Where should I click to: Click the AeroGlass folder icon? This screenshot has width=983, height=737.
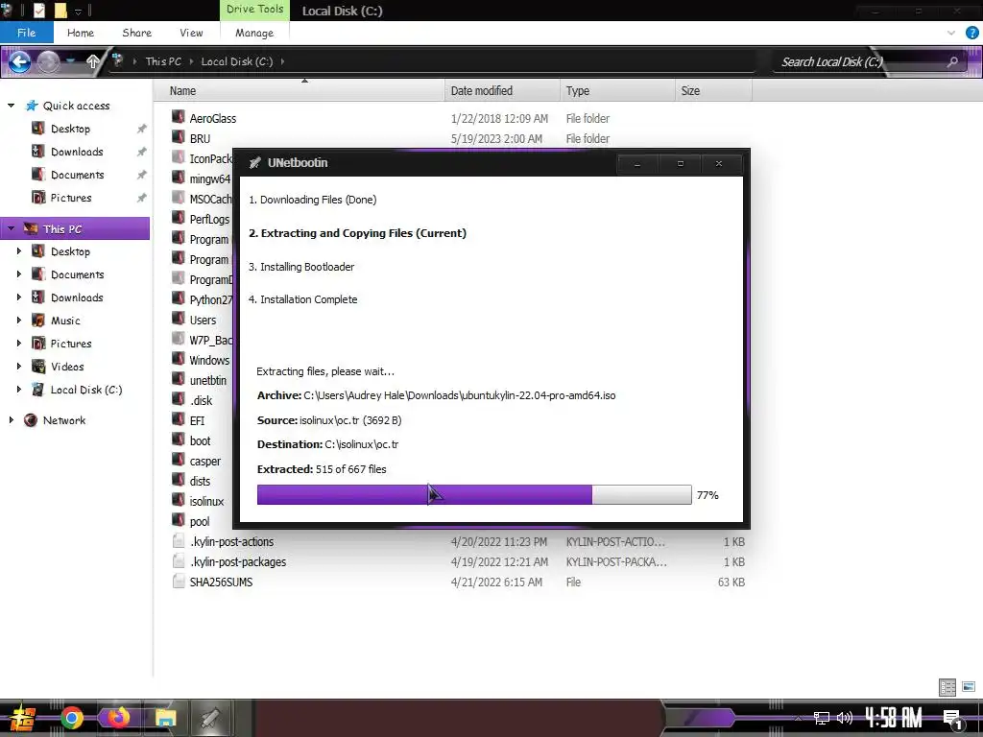coord(179,117)
